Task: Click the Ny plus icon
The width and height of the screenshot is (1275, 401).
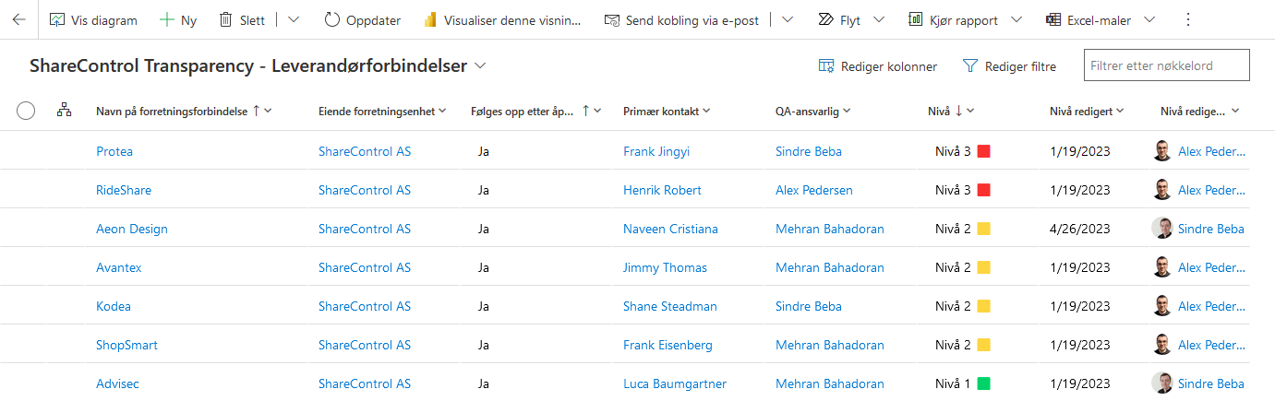Action: pos(167,19)
